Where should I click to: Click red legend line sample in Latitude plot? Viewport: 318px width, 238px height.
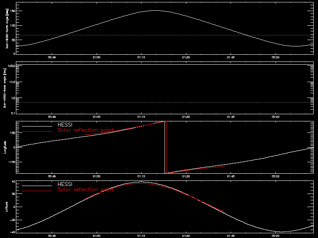(x=37, y=191)
